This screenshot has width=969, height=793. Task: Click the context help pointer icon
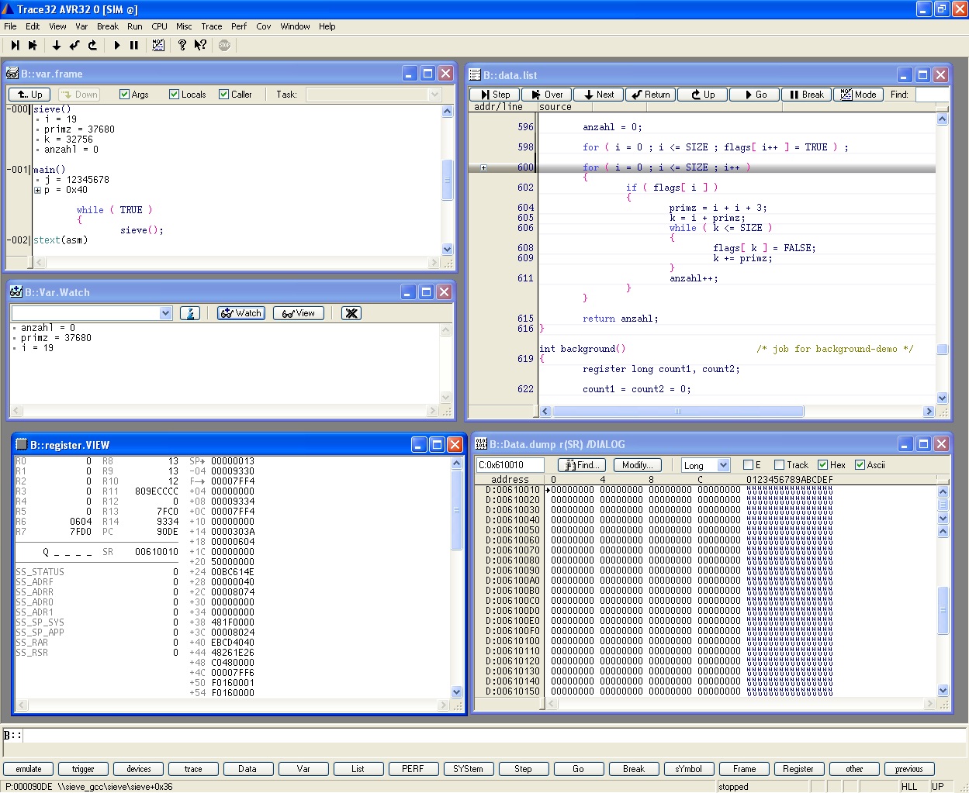[200, 46]
